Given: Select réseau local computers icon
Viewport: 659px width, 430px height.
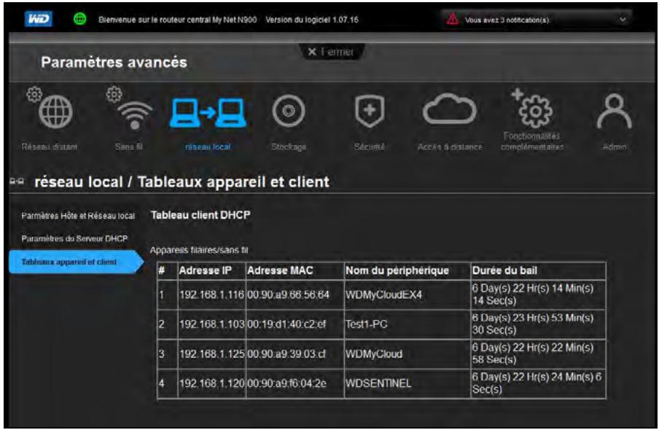Looking at the screenshot, I should click(x=208, y=112).
